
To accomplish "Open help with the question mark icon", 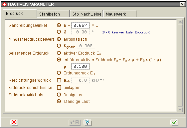I will pos(88,122).
